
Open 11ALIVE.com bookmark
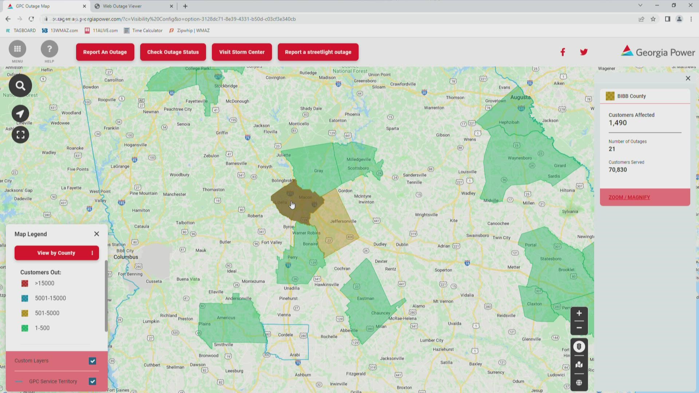pyautogui.click(x=101, y=31)
